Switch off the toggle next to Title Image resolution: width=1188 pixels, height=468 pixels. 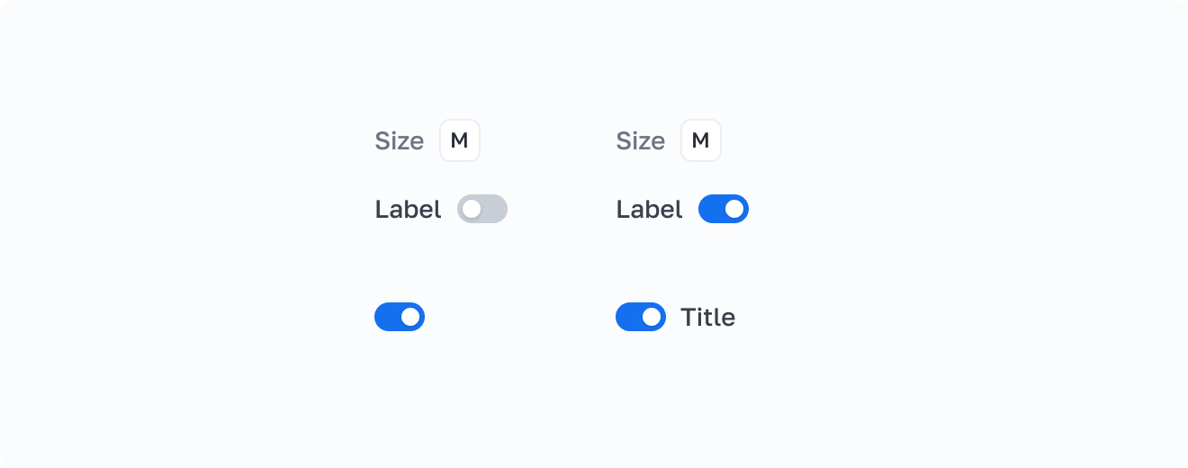(x=641, y=317)
